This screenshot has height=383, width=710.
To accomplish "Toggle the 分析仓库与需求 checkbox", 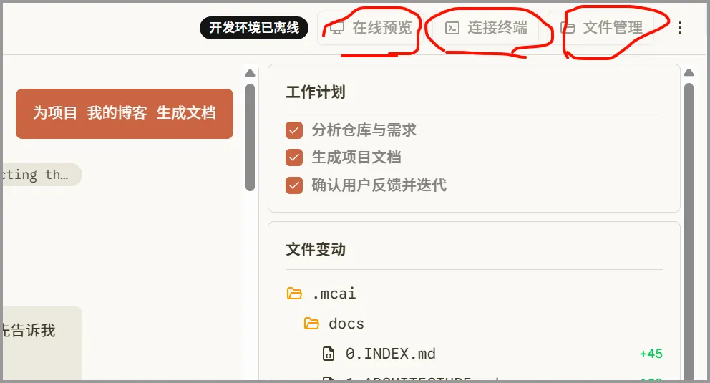I will (294, 130).
